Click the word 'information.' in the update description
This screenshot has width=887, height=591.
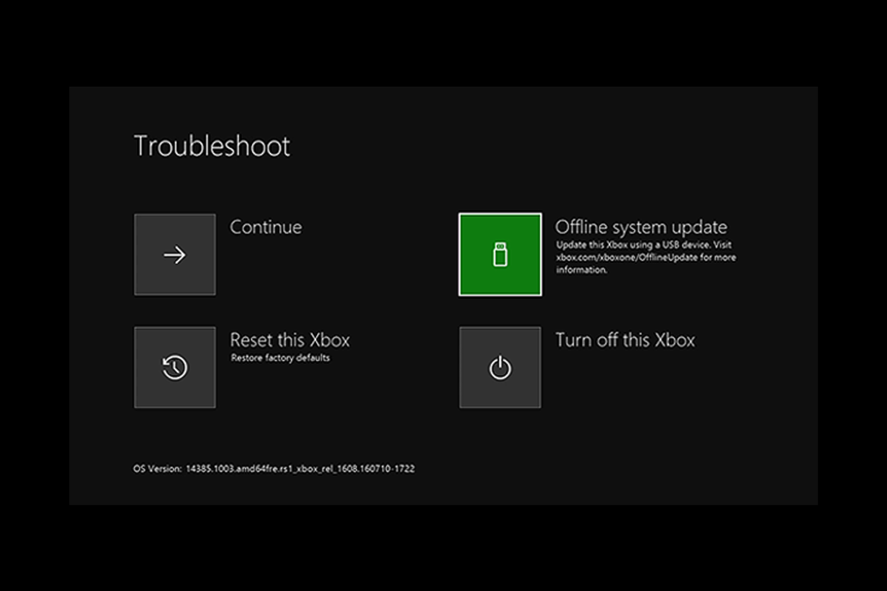point(581,270)
